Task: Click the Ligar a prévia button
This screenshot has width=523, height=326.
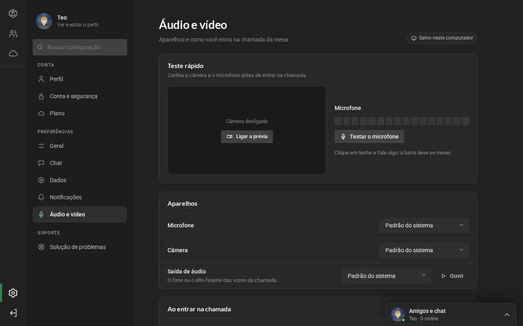Action: [247, 137]
